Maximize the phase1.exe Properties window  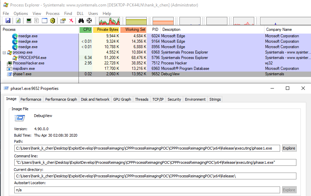288,88
